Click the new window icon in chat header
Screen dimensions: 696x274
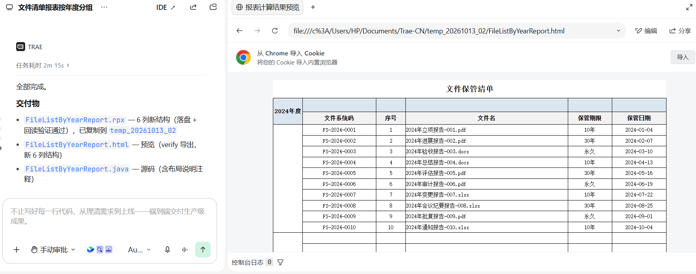(x=213, y=7)
